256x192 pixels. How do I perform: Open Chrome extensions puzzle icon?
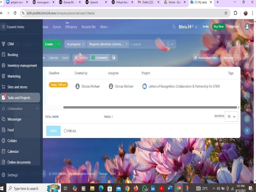point(236,13)
